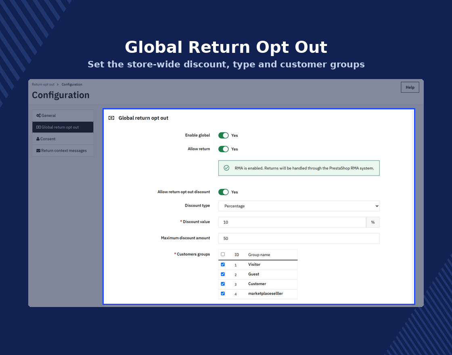The width and height of the screenshot is (452, 355).
Task: Click the Group name column header
Action: pos(259,255)
